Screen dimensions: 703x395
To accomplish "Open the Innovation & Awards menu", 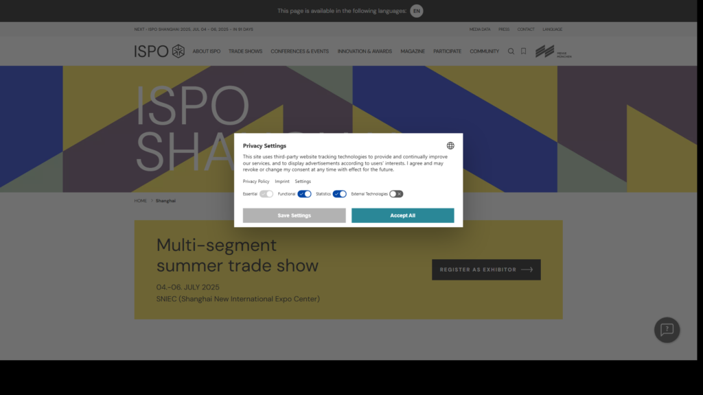I will 365,51.
